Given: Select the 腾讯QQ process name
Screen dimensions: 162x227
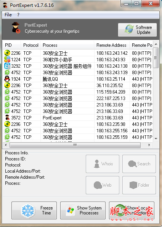Looking at the screenshot, I should tap(50, 79).
